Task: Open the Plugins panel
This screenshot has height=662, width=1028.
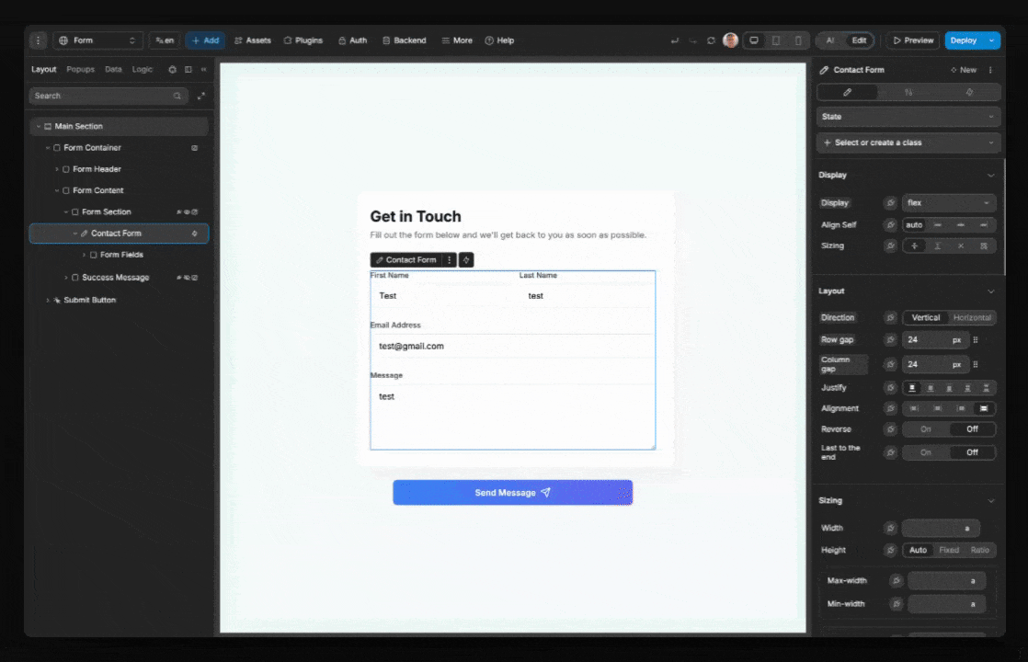Action: [303, 40]
